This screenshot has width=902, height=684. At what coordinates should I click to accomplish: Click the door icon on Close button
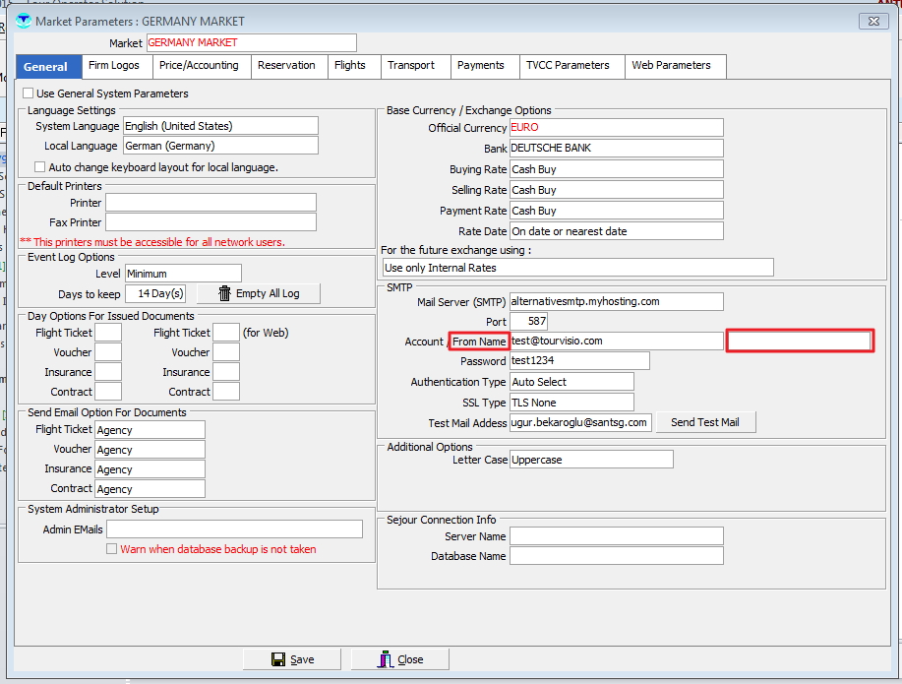pyautogui.click(x=386, y=659)
